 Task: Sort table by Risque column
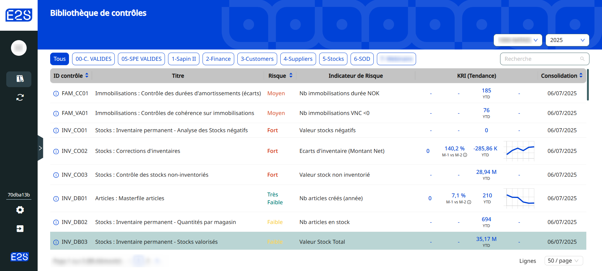[x=291, y=76]
